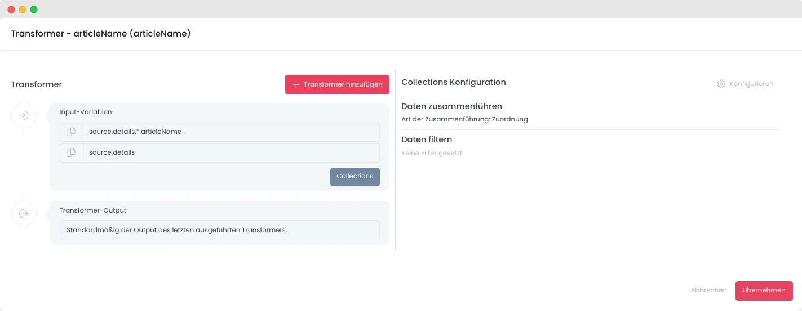This screenshot has width=802, height=311.
Task: Copy the source.details variable path
Action: (x=71, y=153)
